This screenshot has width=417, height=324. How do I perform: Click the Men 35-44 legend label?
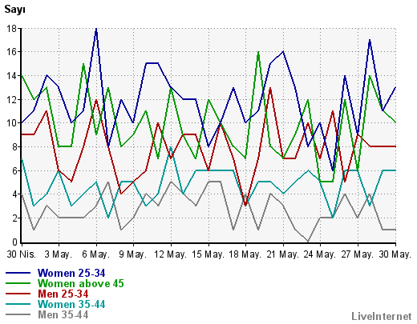pos(63,314)
